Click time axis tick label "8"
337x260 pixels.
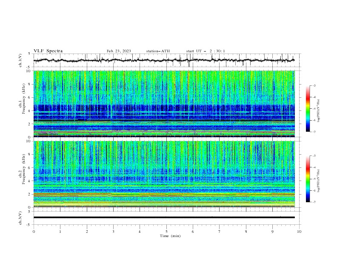(x=246, y=232)
